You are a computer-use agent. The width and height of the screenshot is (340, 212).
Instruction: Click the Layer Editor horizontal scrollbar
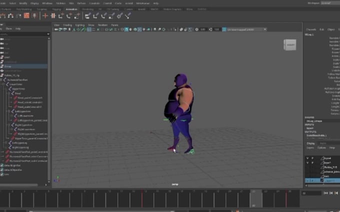tap(323, 186)
